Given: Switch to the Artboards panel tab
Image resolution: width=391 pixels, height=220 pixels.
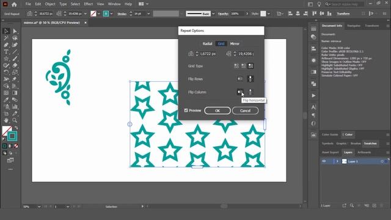Looking at the screenshot, I should pos(364,152).
